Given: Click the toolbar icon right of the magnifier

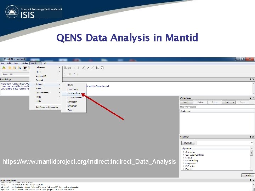Looking at the screenshot, I should (70, 68).
